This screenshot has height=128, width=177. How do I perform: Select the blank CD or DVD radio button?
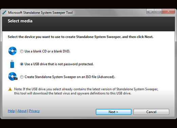(22, 51)
